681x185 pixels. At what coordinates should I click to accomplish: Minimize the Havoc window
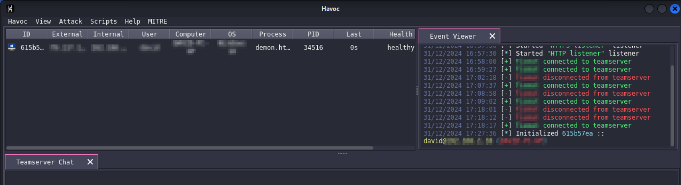(649, 9)
